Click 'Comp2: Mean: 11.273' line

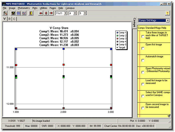pos(59,35)
